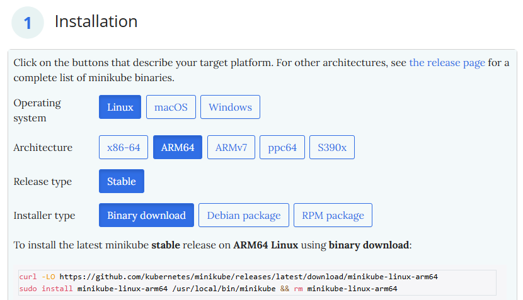
Task: Pick the S390x architecture button
Action: pyautogui.click(x=332, y=147)
